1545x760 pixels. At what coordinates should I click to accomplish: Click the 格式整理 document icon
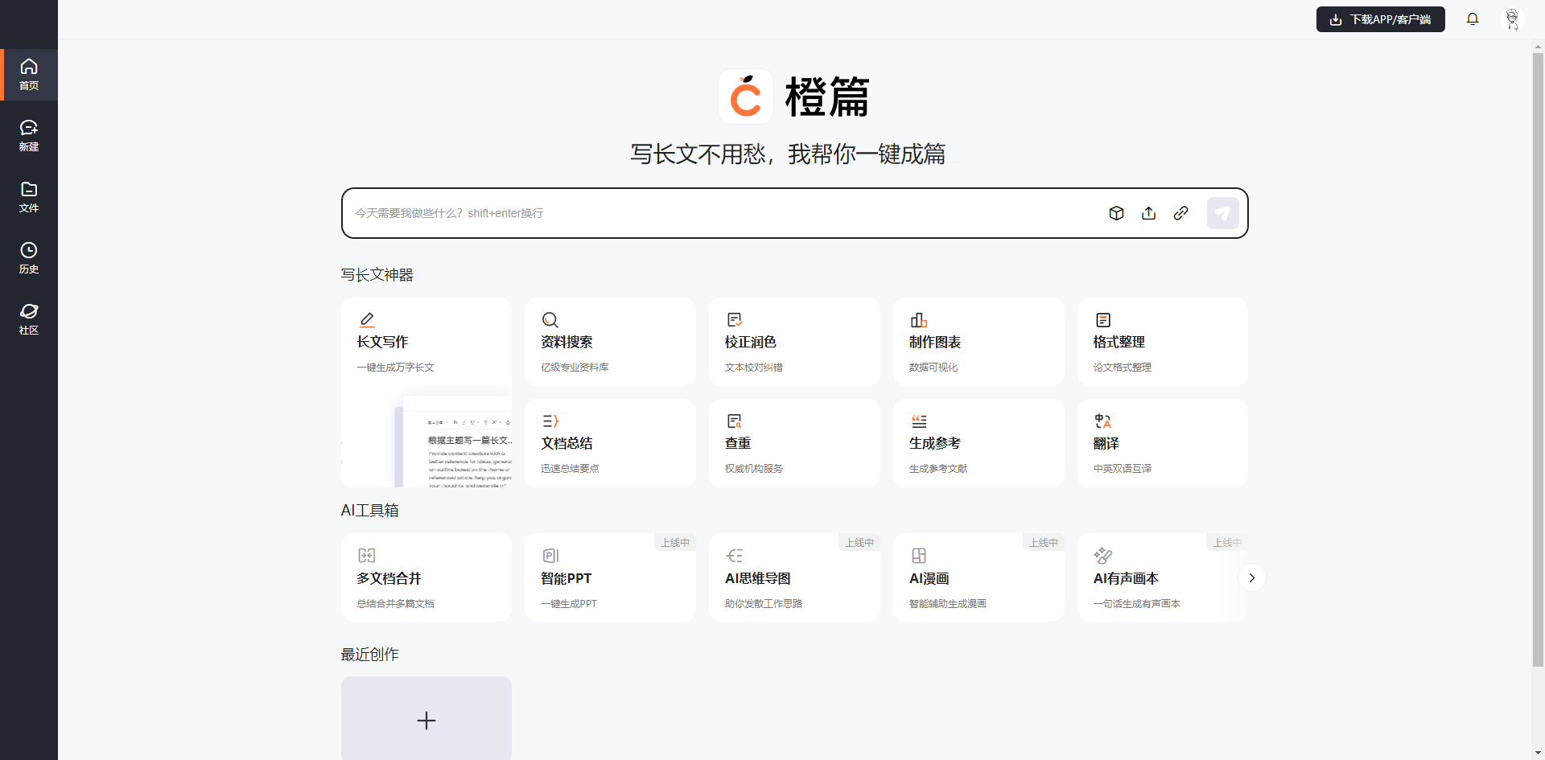click(x=1102, y=319)
